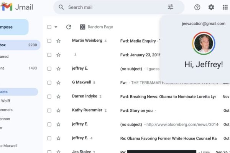Focus the Search mail field
Image resolution: width=230 pixels, height=153 pixels.
click(x=115, y=7)
